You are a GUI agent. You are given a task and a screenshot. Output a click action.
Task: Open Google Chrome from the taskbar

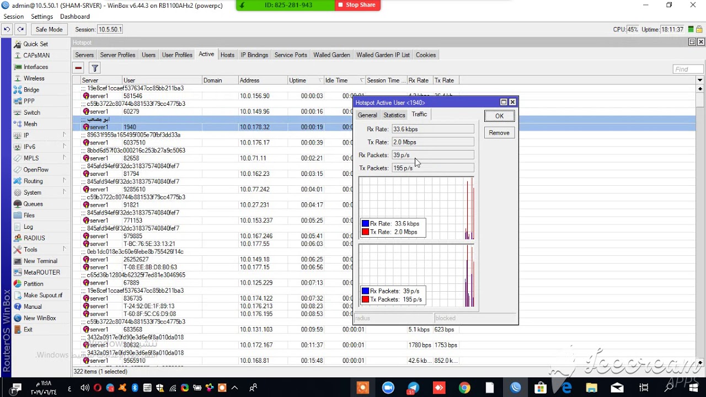pyautogui.click(x=464, y=388)
